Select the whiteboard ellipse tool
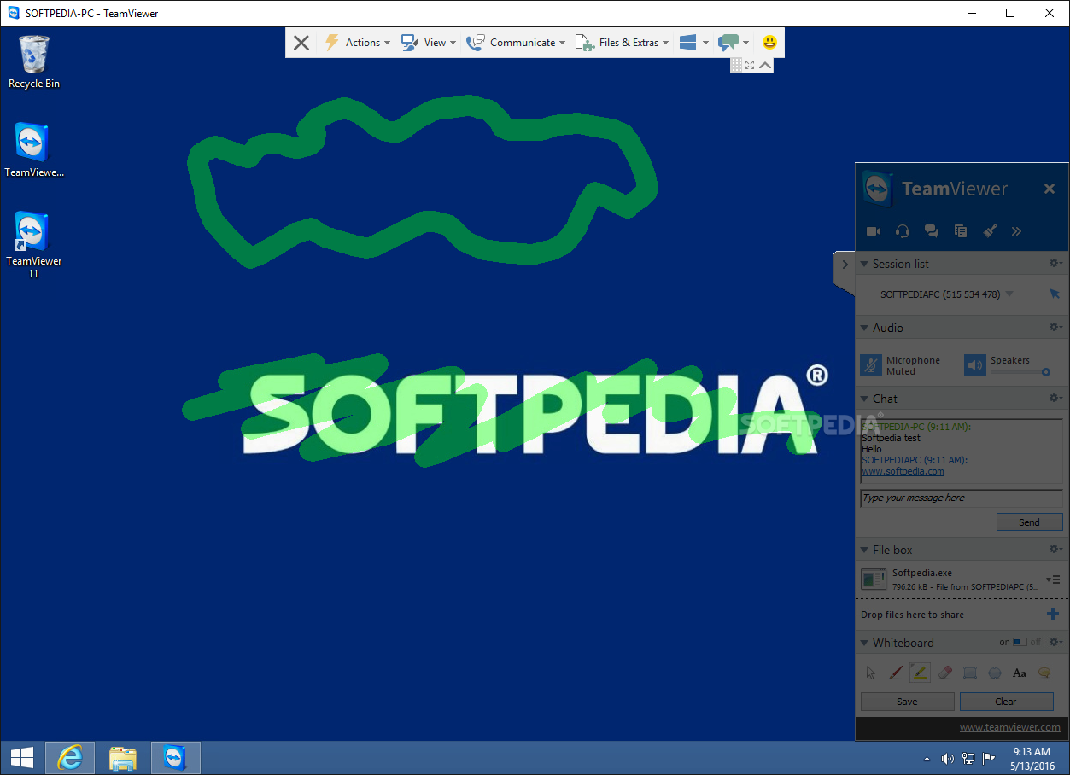Viewport: 1070px width, 775px height. click(994, 673)
